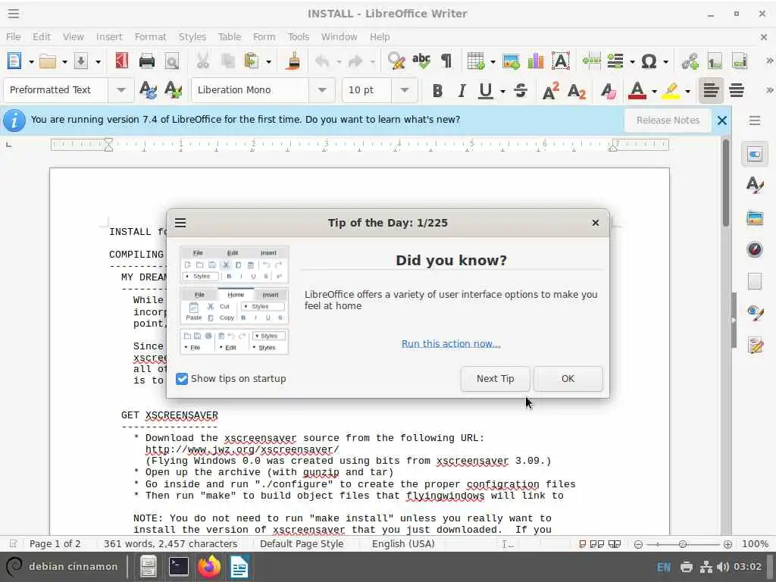
Task: Insert Hyperlink icon
Action: pos(690,61)
